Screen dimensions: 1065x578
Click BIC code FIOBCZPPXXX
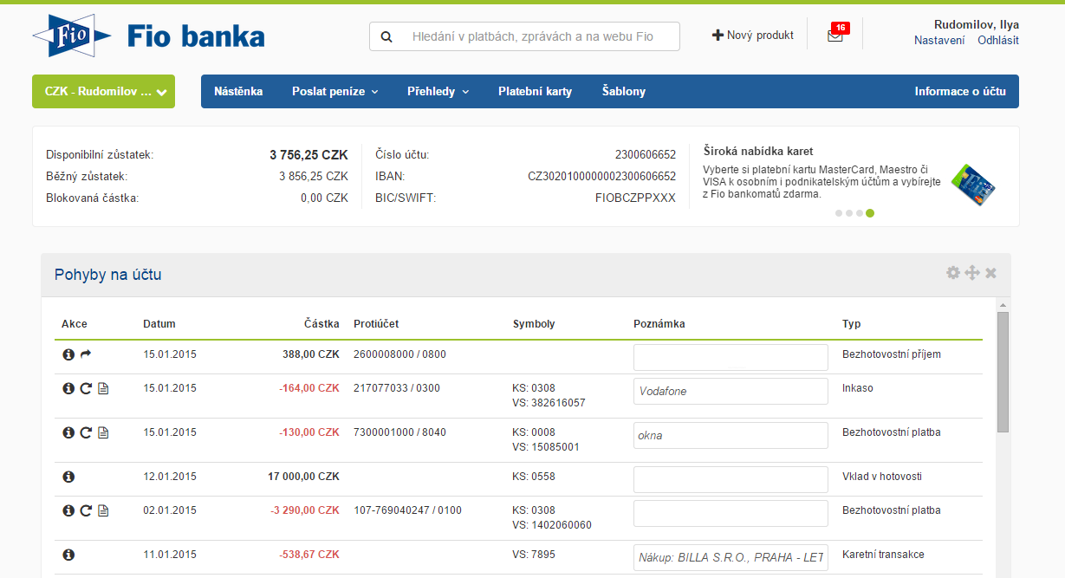[635, 198]
